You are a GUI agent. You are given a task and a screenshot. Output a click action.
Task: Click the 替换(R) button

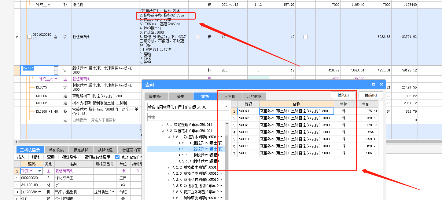370,95
